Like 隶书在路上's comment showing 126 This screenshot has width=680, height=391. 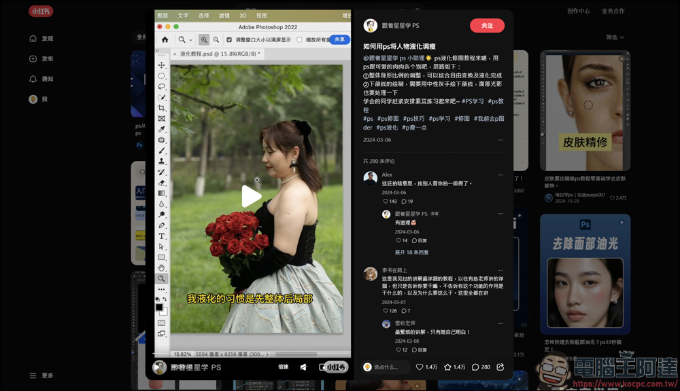386,310
